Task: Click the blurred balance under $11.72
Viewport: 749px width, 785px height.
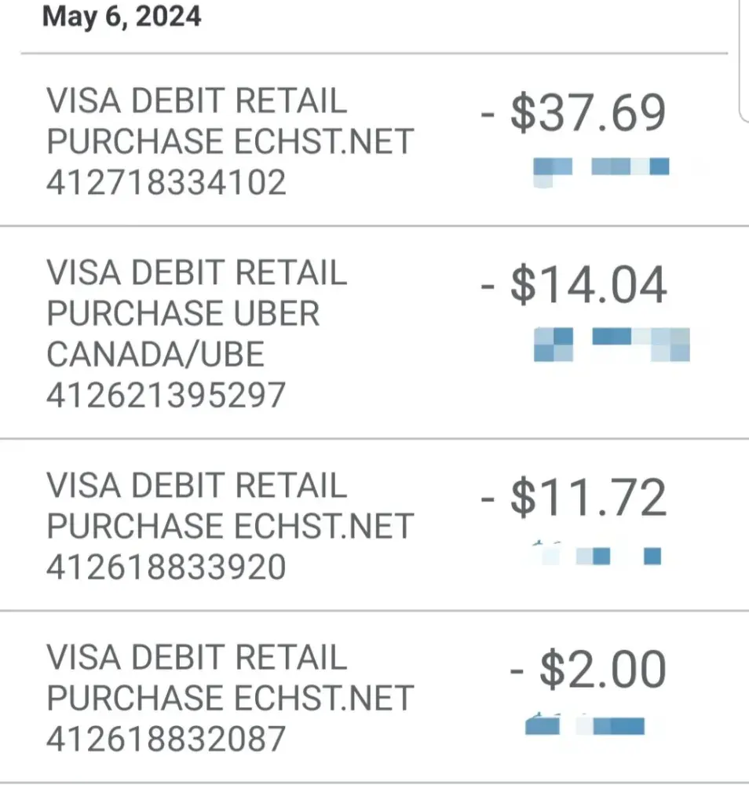Action: click(598, 555)
